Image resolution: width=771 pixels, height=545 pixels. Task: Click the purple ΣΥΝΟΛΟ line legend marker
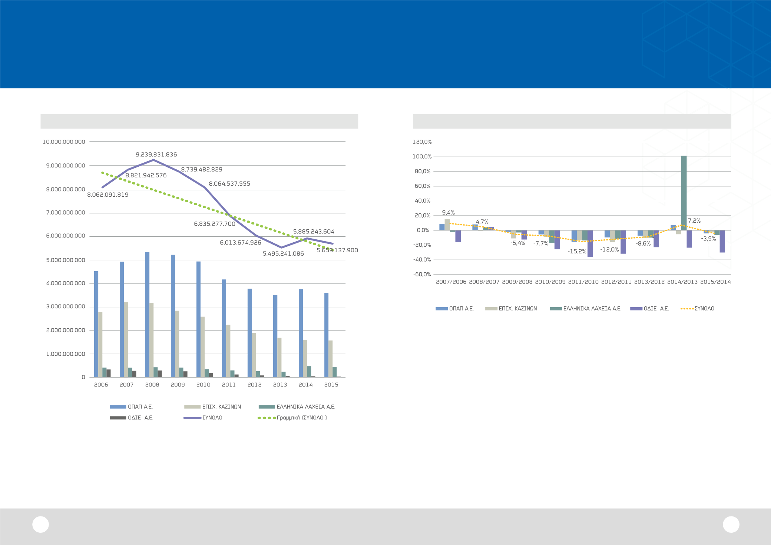point(192,418)
